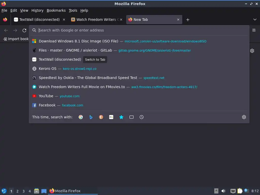Open the View menu
Image resolution: width=260 pixels, height=195 pixels.
(x=24, y=10)
